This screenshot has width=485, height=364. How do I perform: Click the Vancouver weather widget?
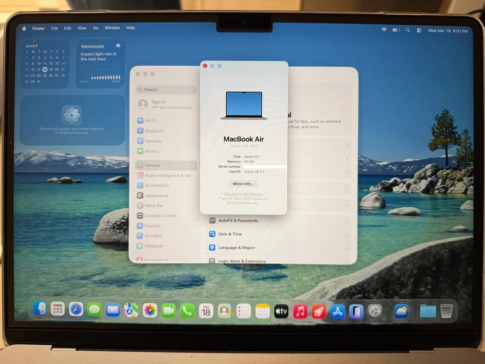(x=101, y=64)
